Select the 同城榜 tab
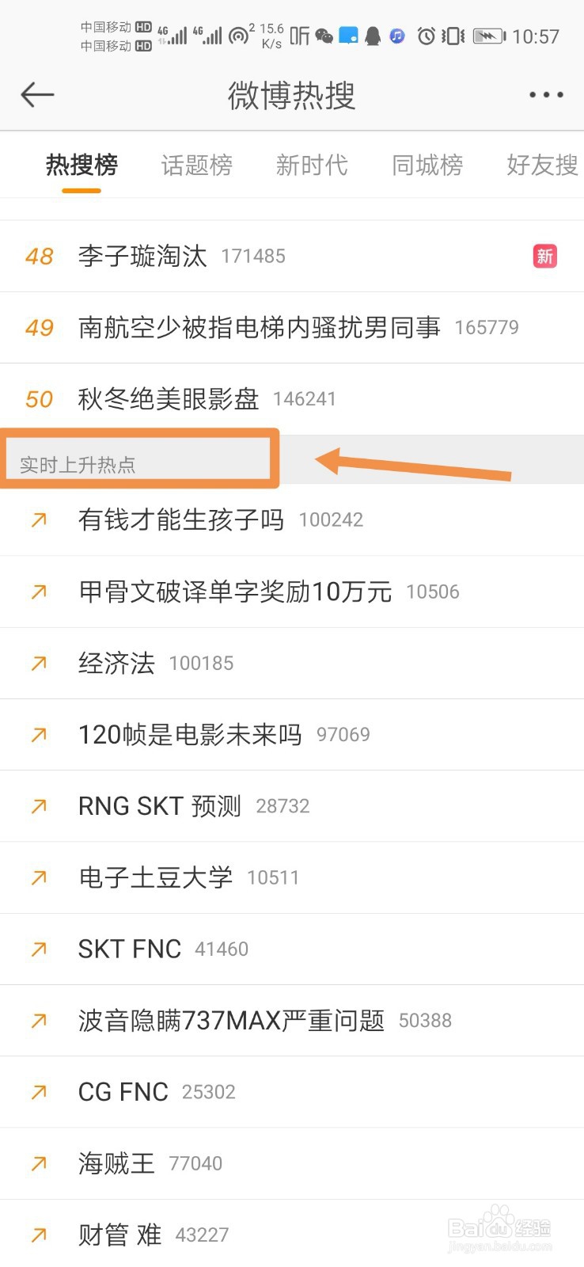Screen dimensions: 584x1267 pos(427,165)
